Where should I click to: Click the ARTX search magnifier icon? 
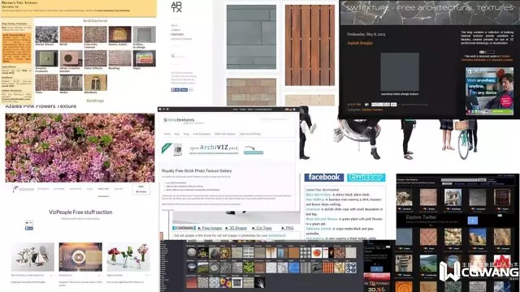[173, 56]
